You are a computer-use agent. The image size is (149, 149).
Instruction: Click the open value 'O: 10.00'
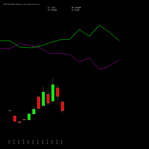(x=52, y=10)
